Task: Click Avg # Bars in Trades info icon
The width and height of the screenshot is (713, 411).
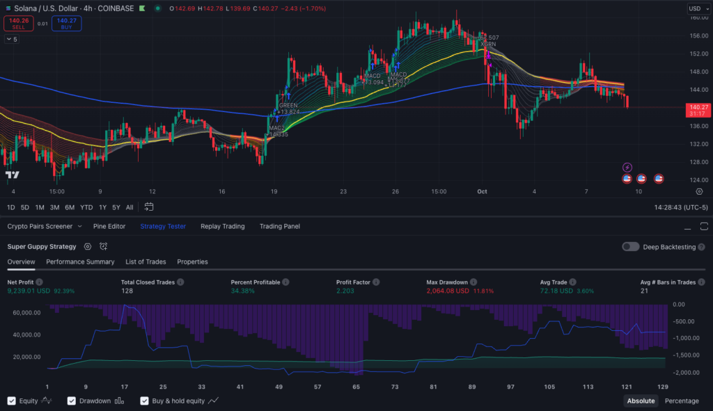Action: point(702,282)
